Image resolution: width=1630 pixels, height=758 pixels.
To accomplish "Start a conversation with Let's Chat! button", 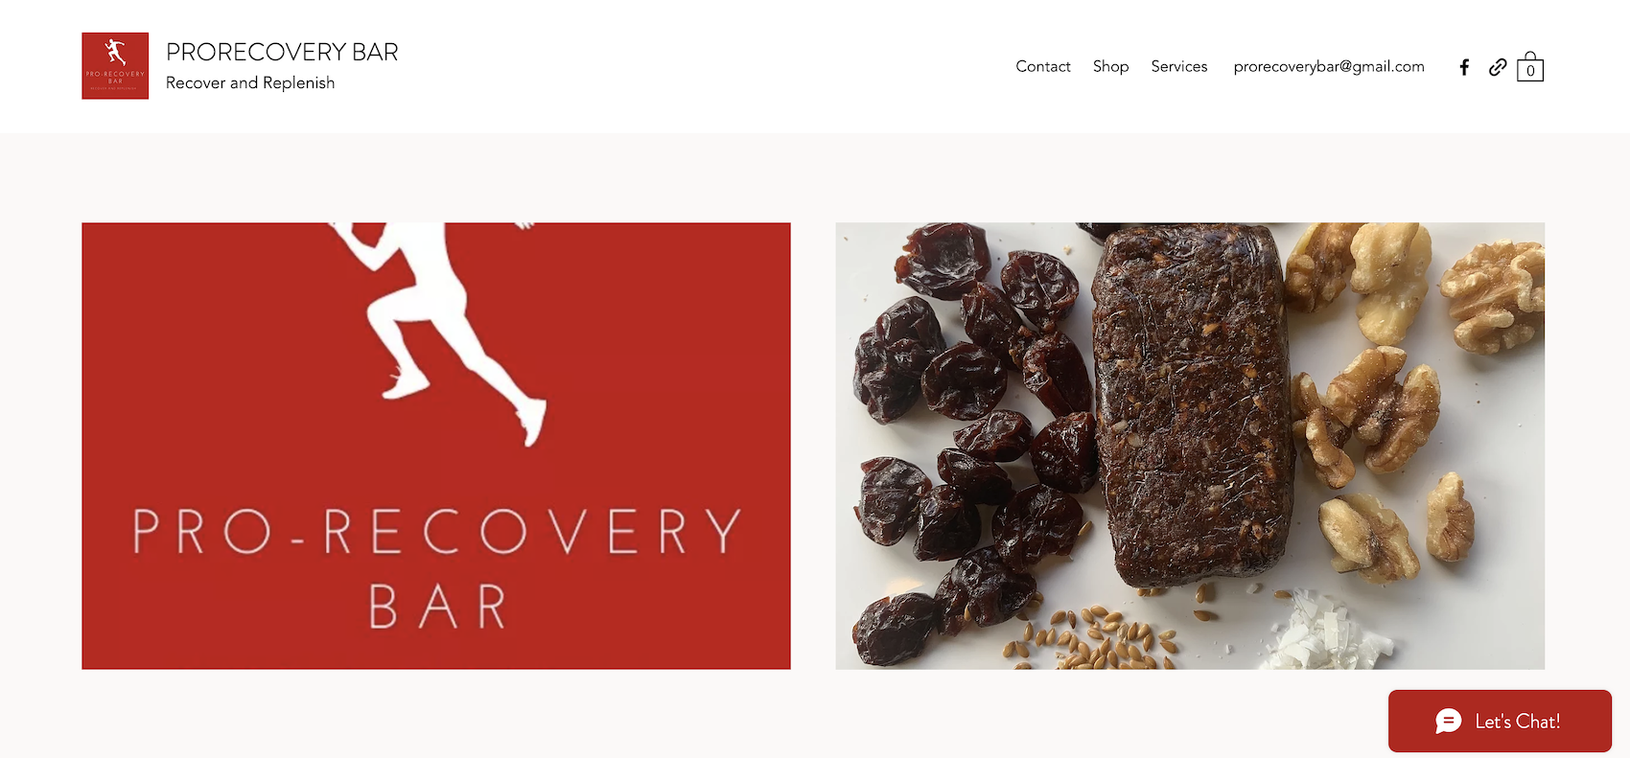I will pos(1500,722).
